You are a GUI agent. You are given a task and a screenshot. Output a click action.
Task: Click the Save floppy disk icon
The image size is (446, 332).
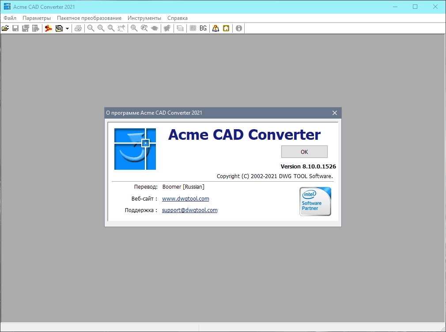tap(15, 28)
